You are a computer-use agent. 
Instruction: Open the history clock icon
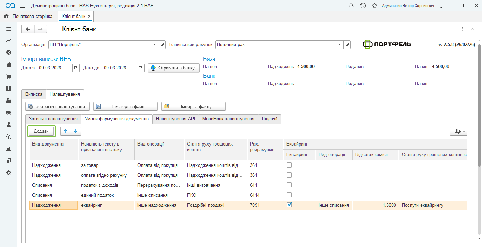[x=363, y=6]
